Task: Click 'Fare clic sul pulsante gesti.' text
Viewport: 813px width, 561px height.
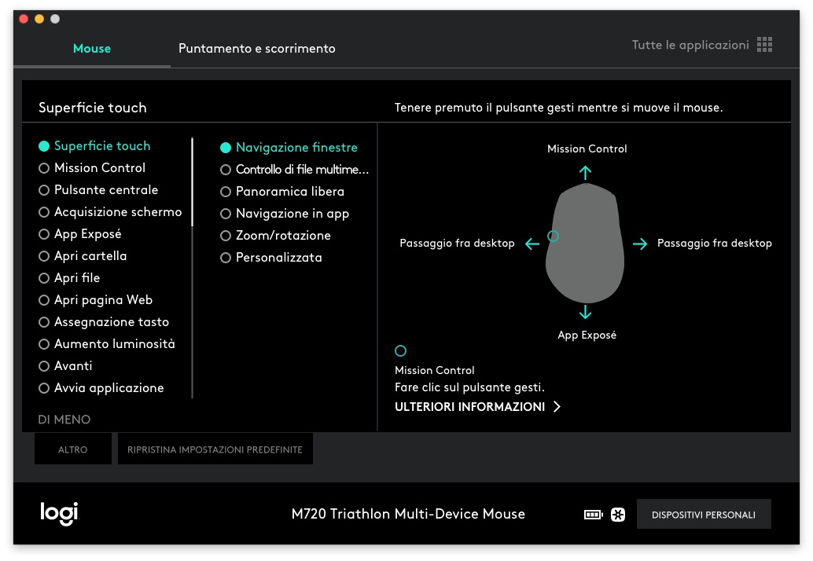Action: 469,387
